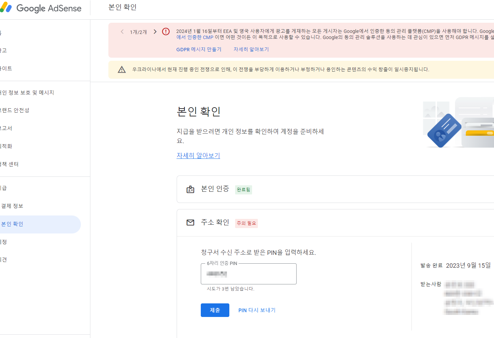The width and height of the screenshot is (494, 338).
Task: Click the 6자리 인증 PIN input field
Action: pos(248,274)
